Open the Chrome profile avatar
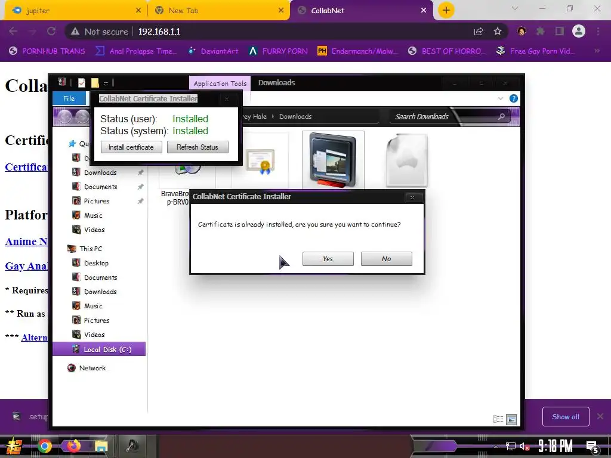 579,31
